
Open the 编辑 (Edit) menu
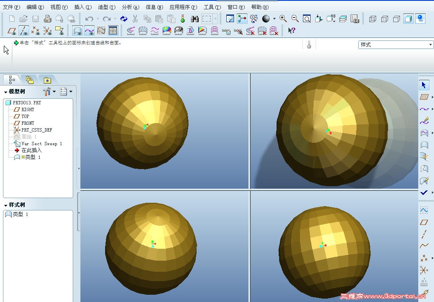pos(35,7)
